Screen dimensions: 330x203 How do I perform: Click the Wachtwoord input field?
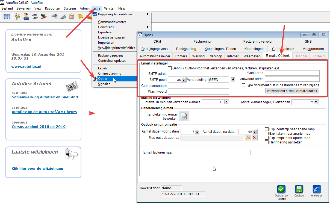tap(199, 92)
